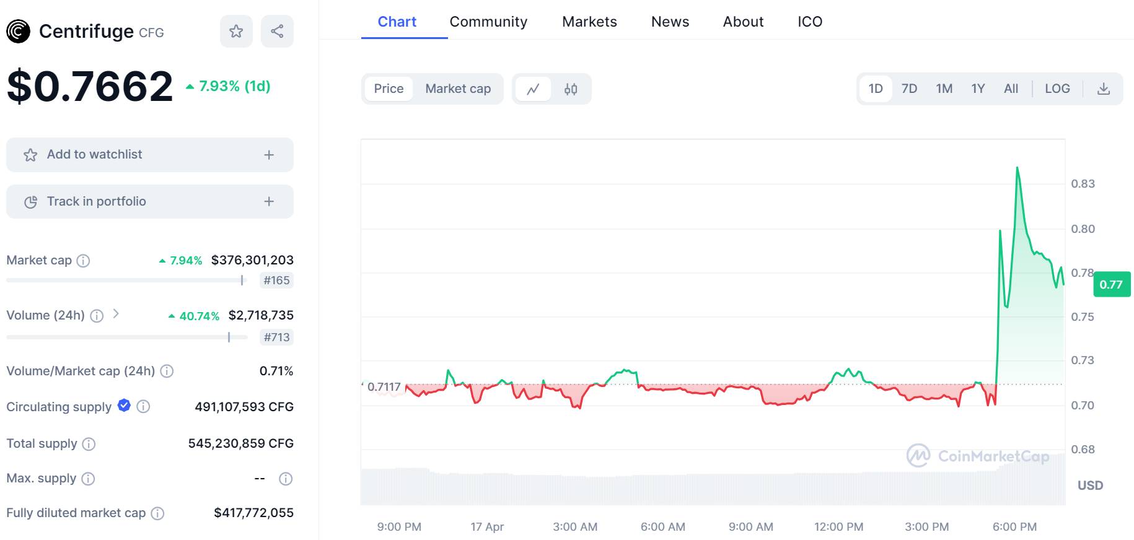The image size is (1134, 540).
Task: Click the $417,772,055 fully diluted value
Action: pyautogui.click(x=253, y=513)
